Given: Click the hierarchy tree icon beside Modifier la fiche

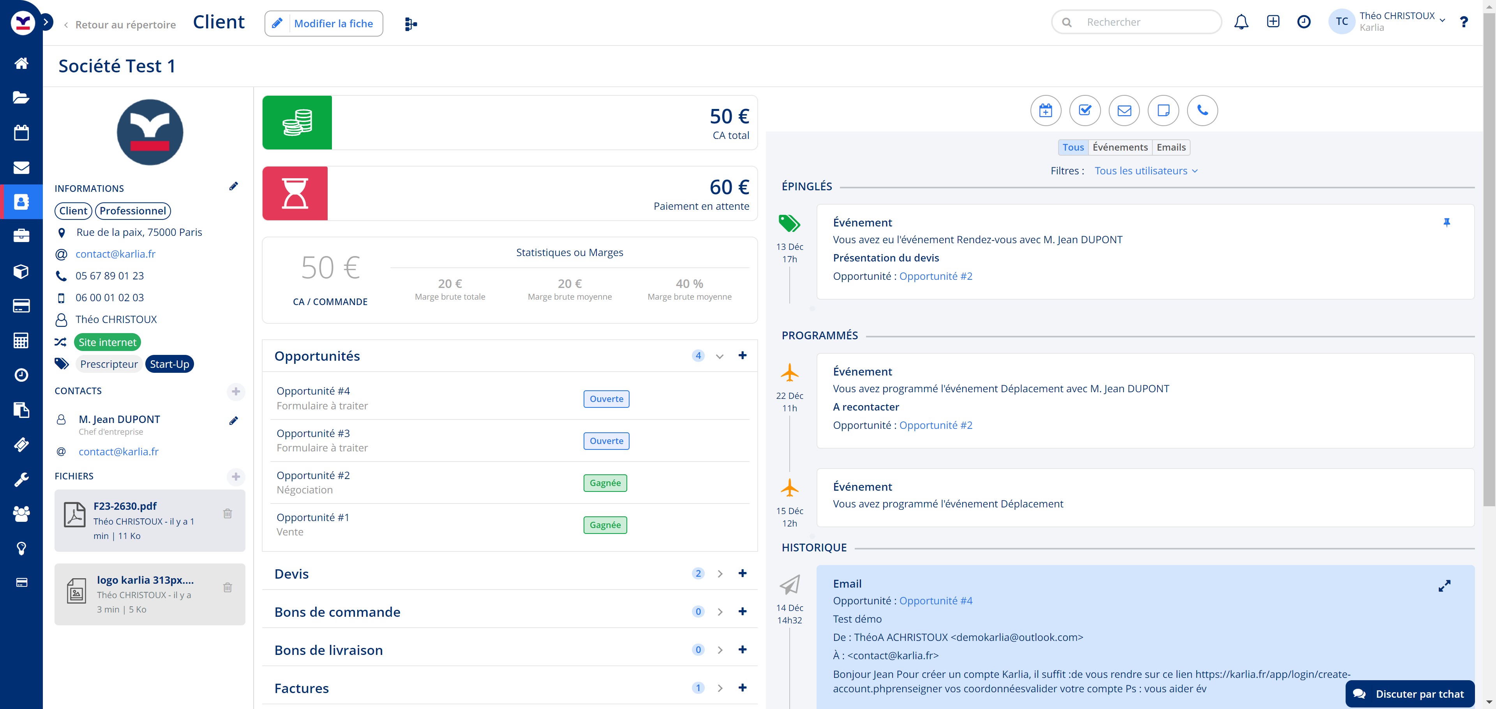Looking at the screenshot, I should click(x=411, y=24).
